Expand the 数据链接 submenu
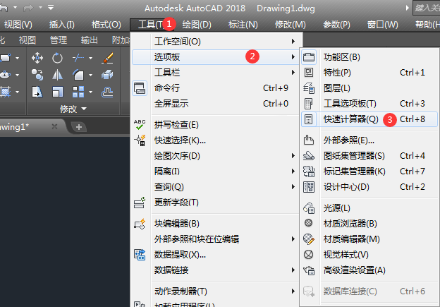 216,270
